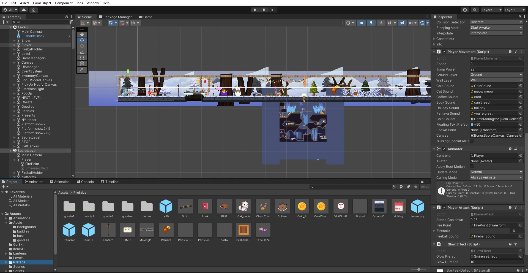This screenshot has width=528, height=273.
Task: Open Window menu
Action: 93,3
